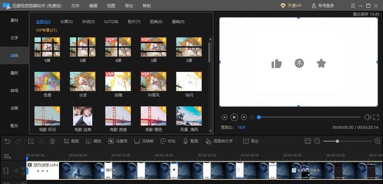Mute the video track audio
383x184 pixels.
23,173
